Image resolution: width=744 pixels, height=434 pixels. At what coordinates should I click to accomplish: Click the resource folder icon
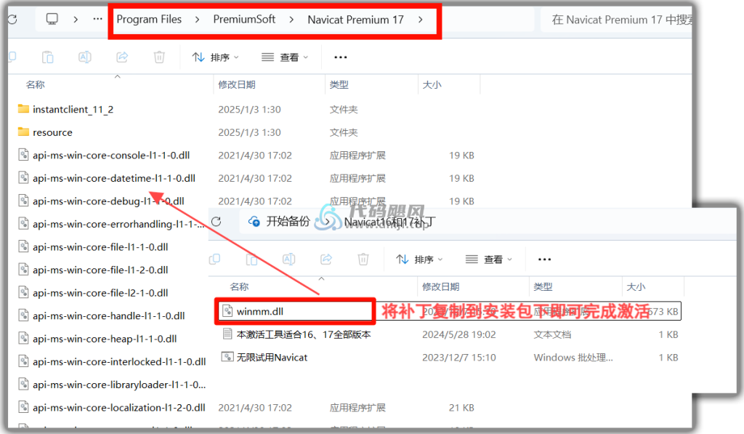point(23,132)
